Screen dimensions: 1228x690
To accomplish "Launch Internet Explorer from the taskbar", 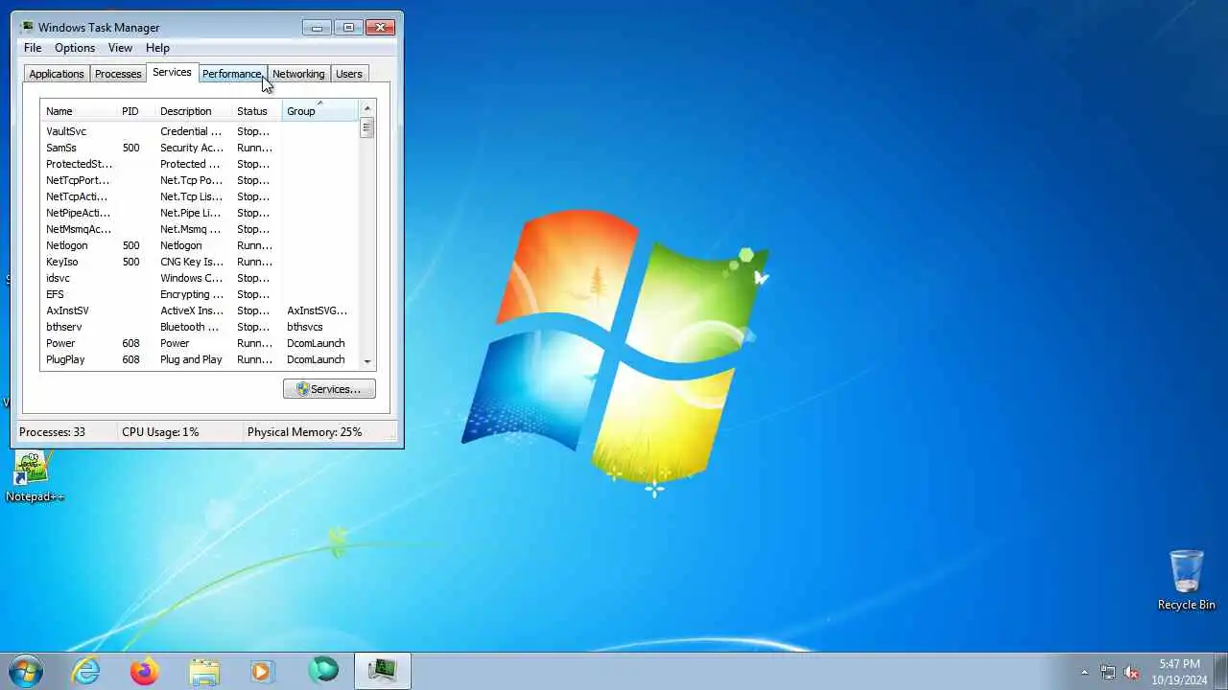I will click(x=86, y=671).
